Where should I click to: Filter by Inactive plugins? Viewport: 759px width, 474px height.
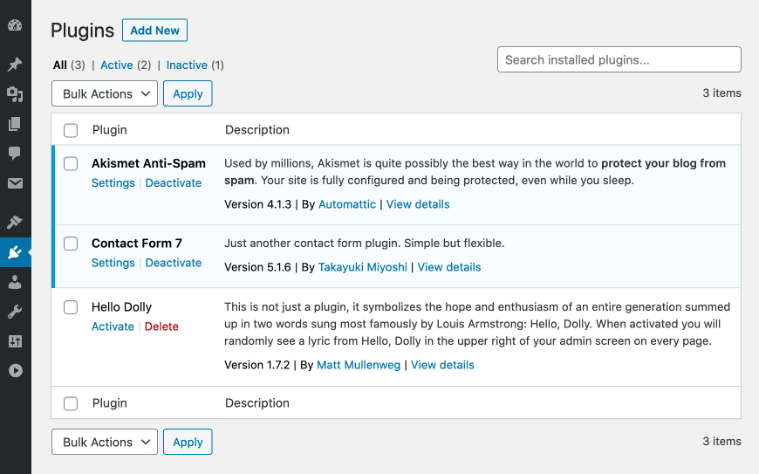click(x=187, y=65)
